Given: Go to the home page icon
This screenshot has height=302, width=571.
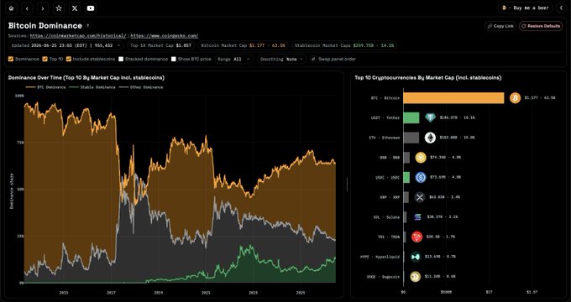Looking at the screenshot, I should pyautogui.click(x=11, y=8).
